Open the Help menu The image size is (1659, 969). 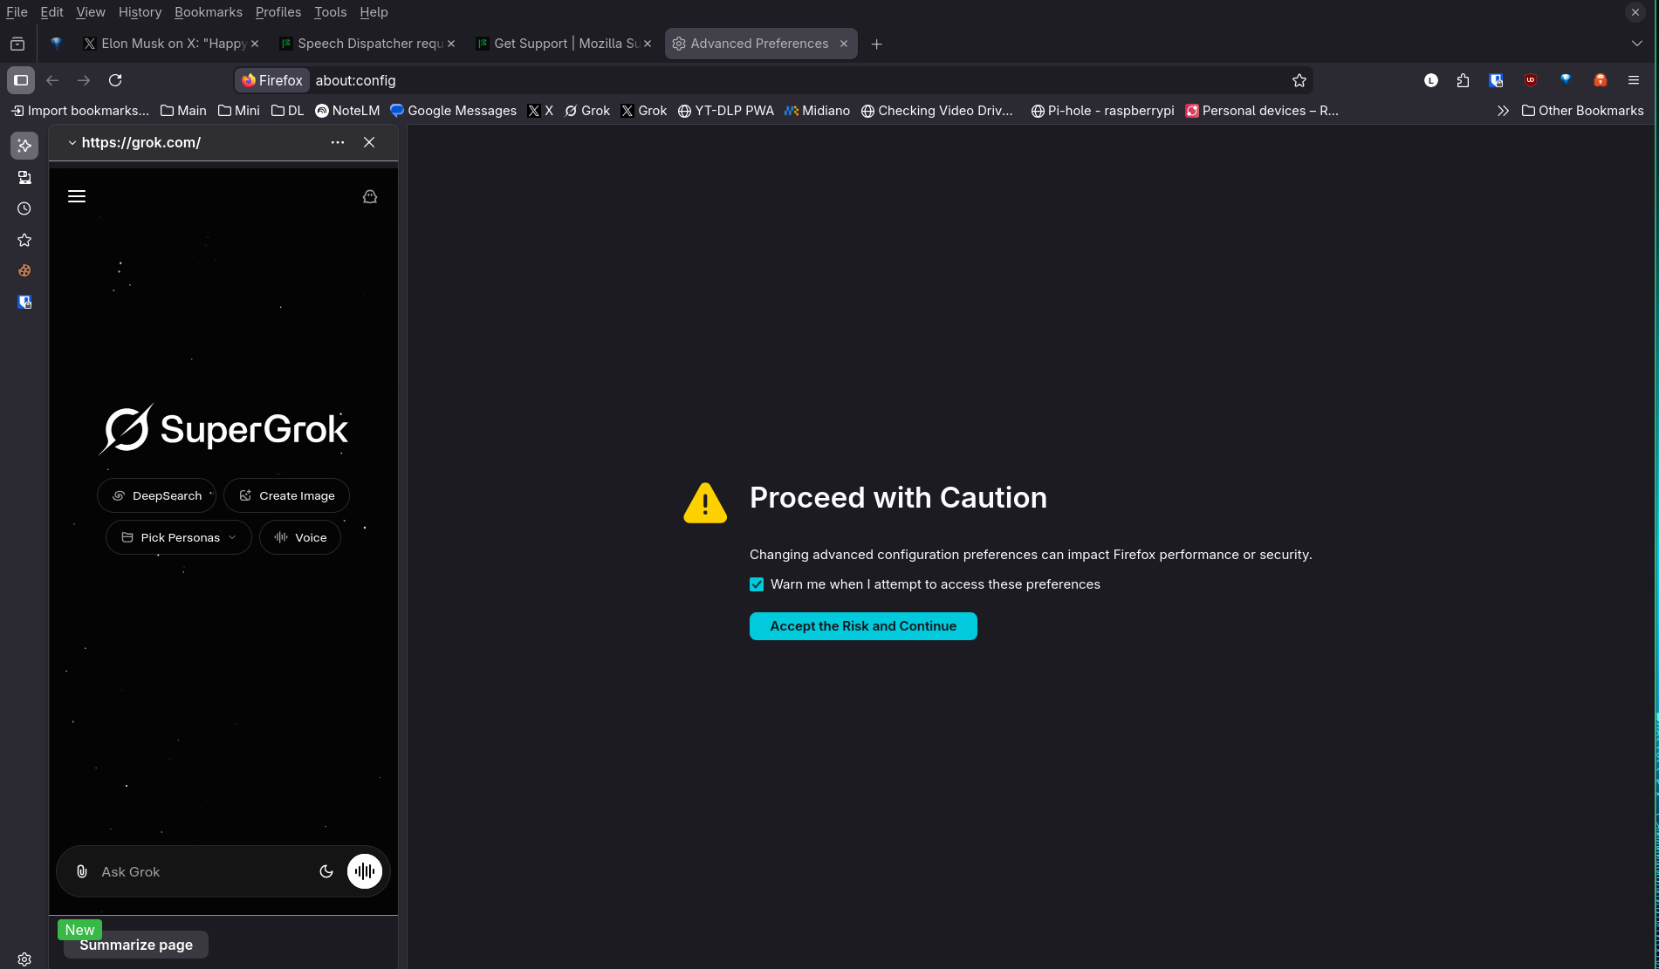[374, 12]
